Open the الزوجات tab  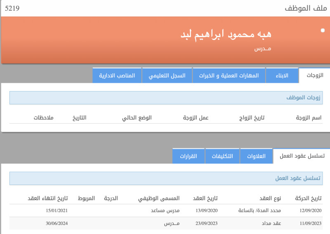click(316, 75)
